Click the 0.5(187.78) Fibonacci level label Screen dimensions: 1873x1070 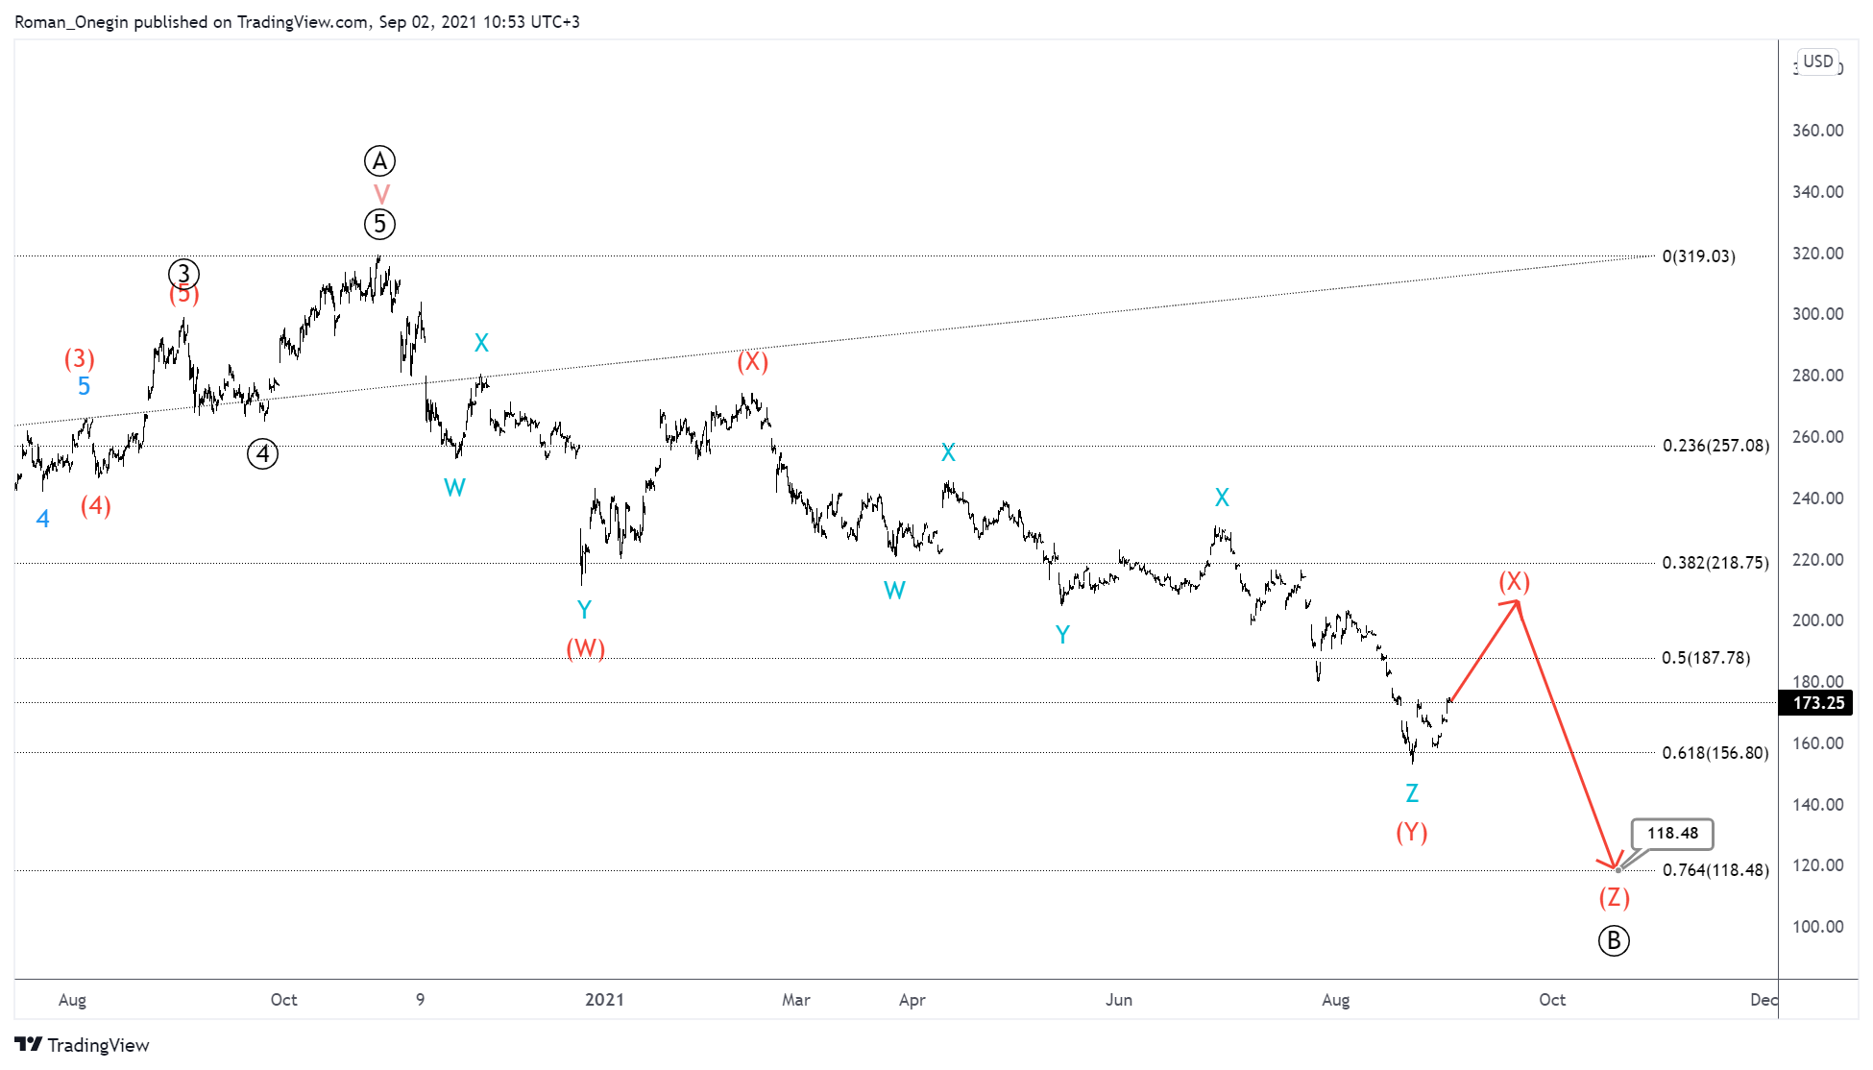(1706, 658)
